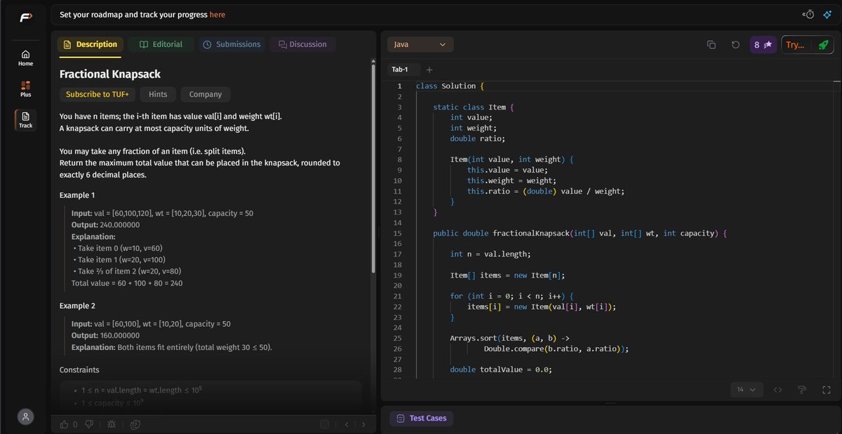The height and width of the screenshot is (434, 842).
Task: Go to Home in the sidebar
Action: 25,57
